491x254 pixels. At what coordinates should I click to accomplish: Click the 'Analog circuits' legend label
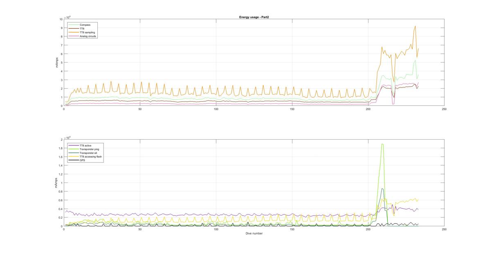click(88, 36)
